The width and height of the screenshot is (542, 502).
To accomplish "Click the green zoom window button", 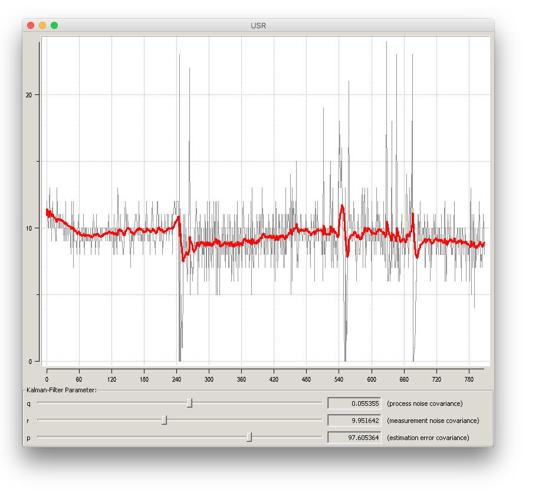I will [54, 25].
